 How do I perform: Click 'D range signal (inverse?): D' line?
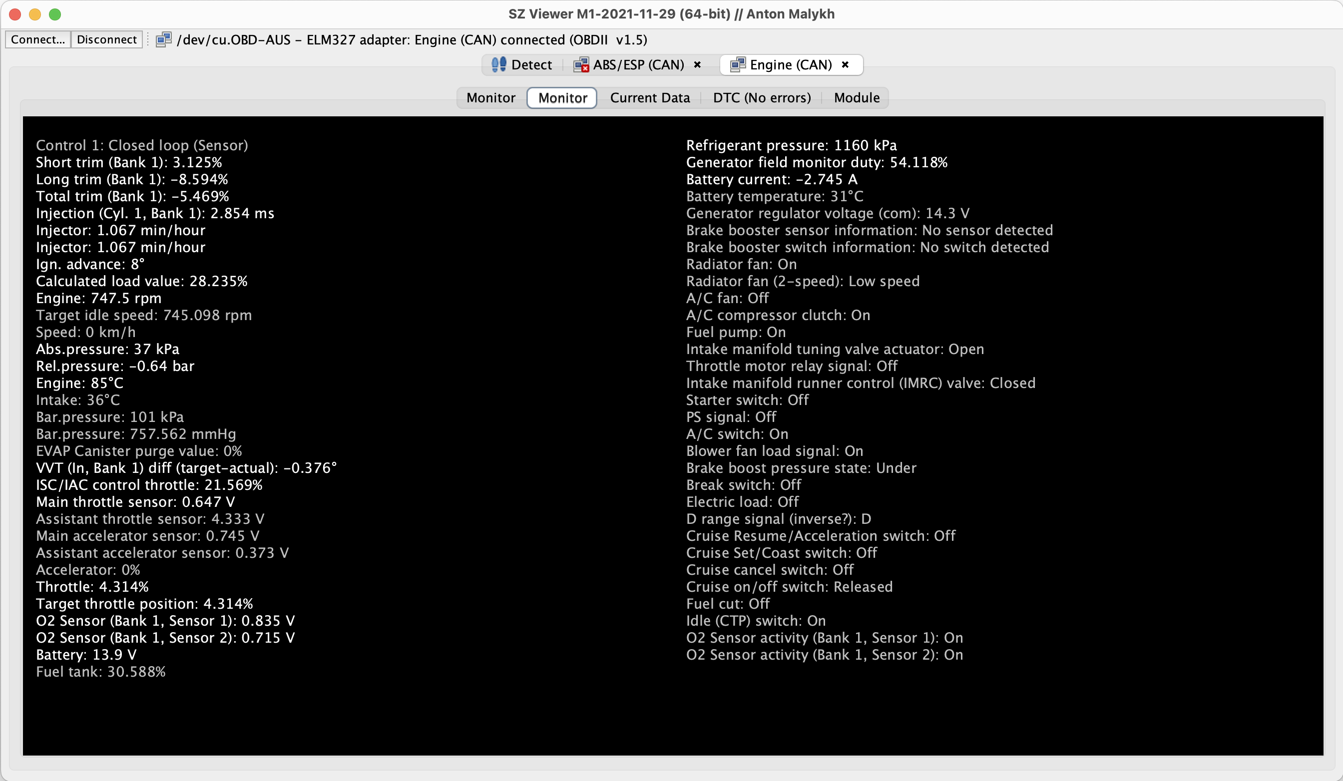coord(779,519)
